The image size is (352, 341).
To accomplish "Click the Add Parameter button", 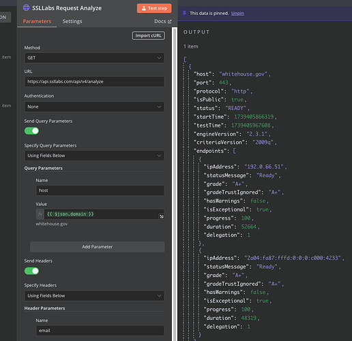I will pyautogui.click(x=98, y=247).
